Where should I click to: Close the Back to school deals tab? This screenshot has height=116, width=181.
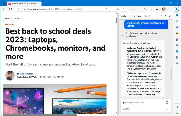(x=39, y=4)
